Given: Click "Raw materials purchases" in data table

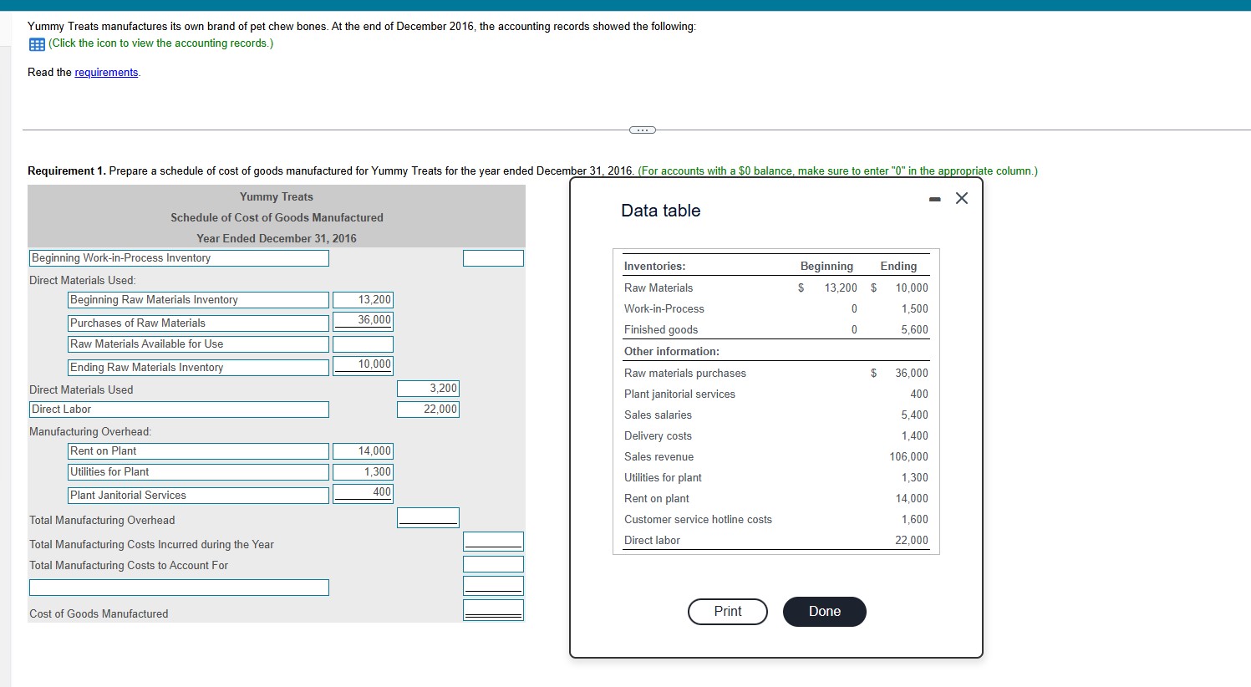Looking at the screenshot, I should [685, 373].
